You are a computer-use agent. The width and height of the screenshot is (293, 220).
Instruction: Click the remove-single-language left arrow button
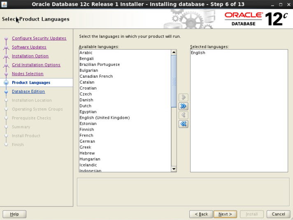183,115
